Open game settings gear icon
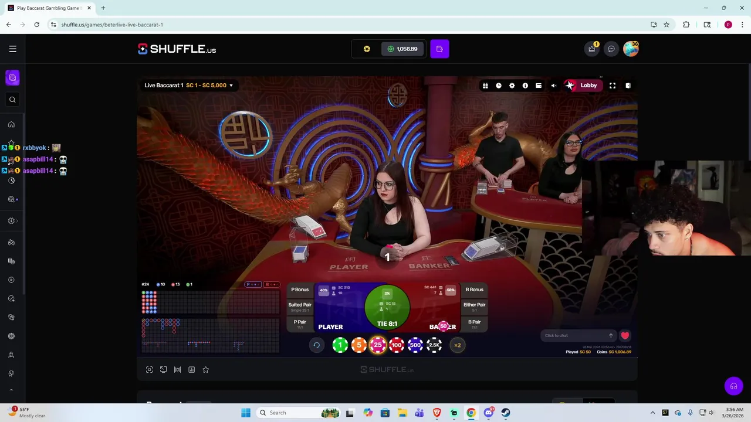Screen dimensions: 751x422 (512, 86)
